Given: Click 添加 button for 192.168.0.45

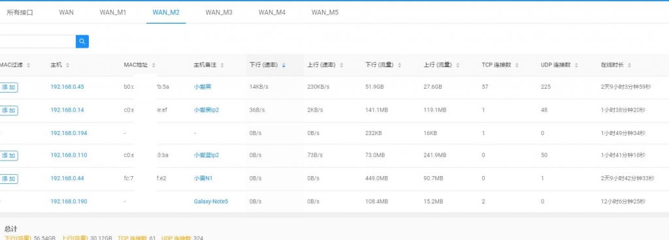Looking at the screenshot, I should point(8,87).
